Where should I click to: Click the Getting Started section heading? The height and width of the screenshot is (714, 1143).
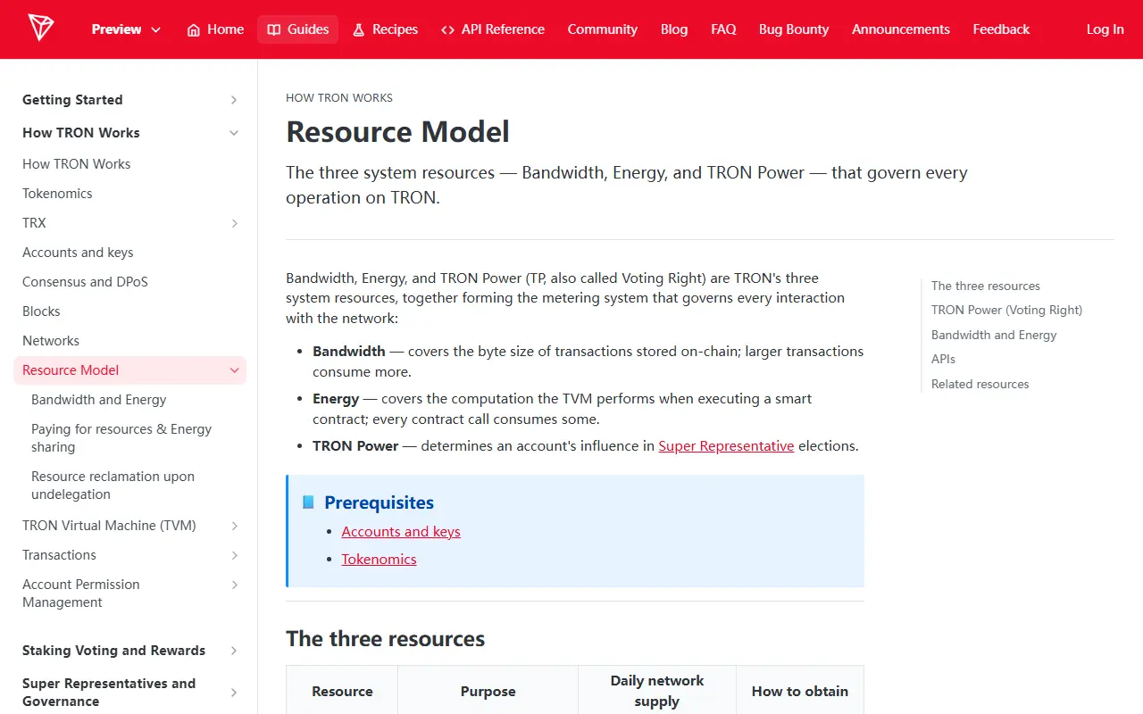72,100
